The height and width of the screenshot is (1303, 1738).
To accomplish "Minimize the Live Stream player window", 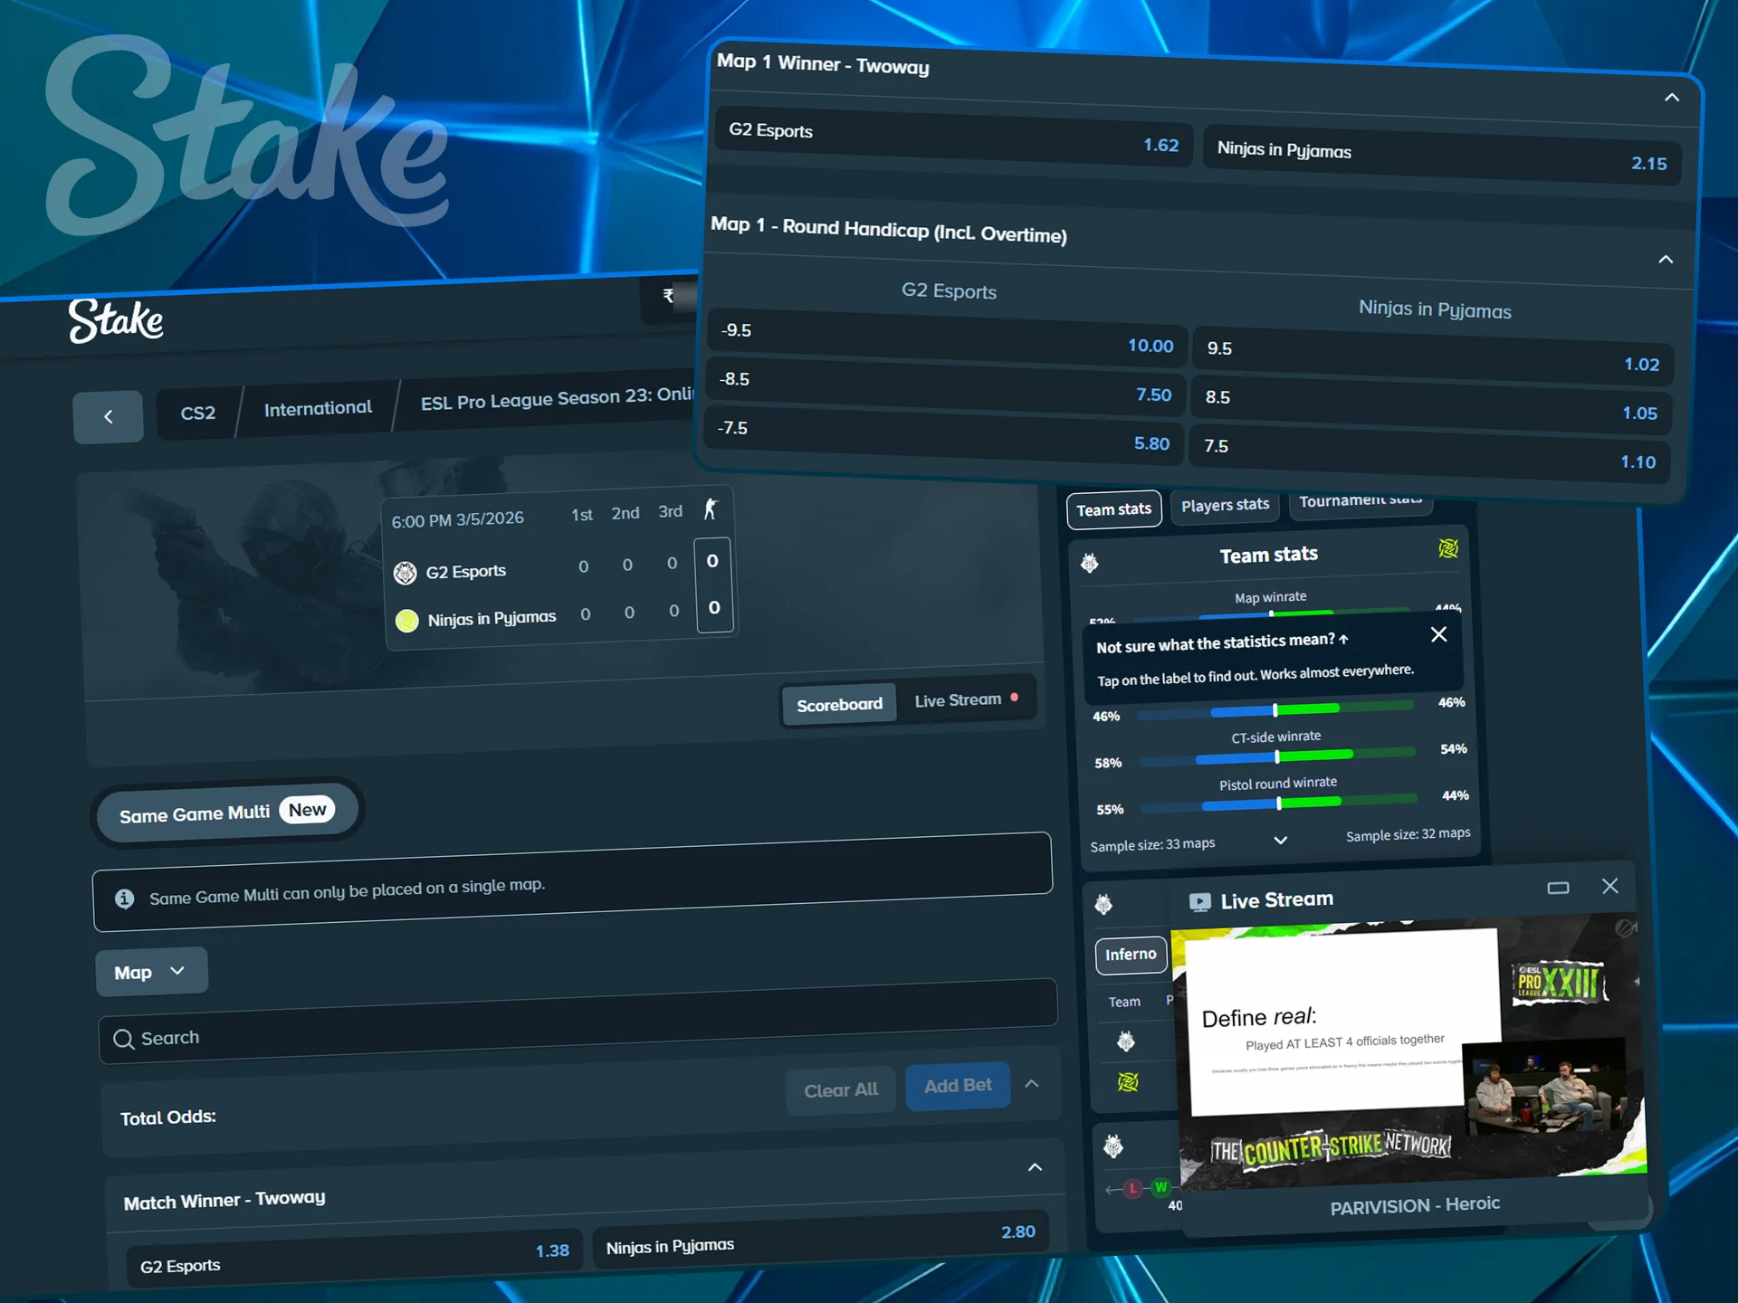I will pos(1558,888).
